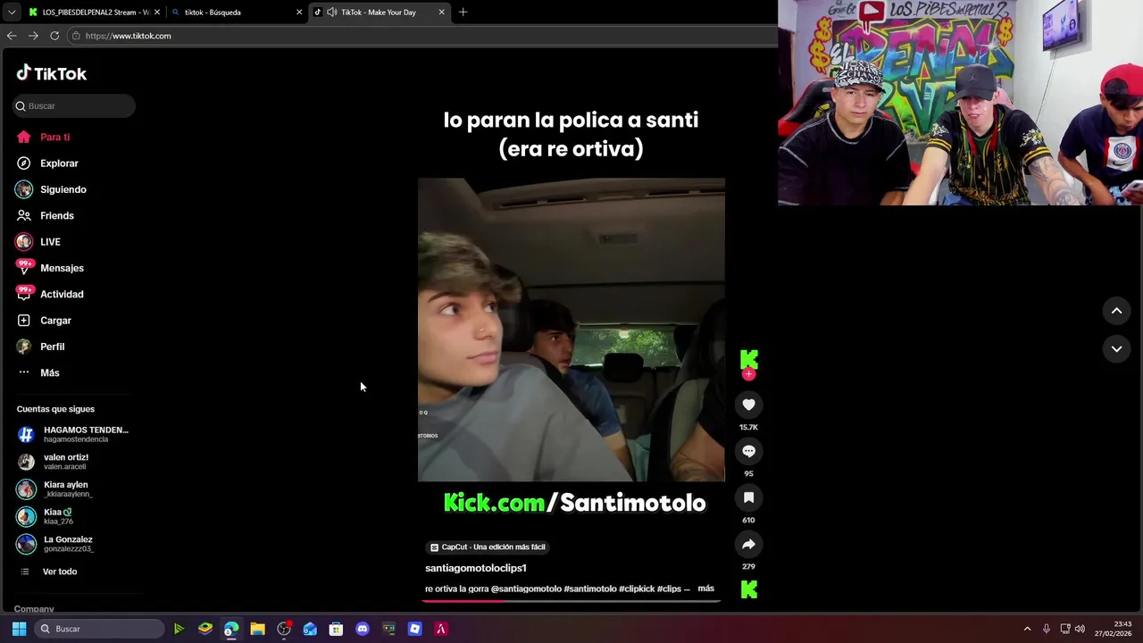Click the microphone tray icon

1047,629
